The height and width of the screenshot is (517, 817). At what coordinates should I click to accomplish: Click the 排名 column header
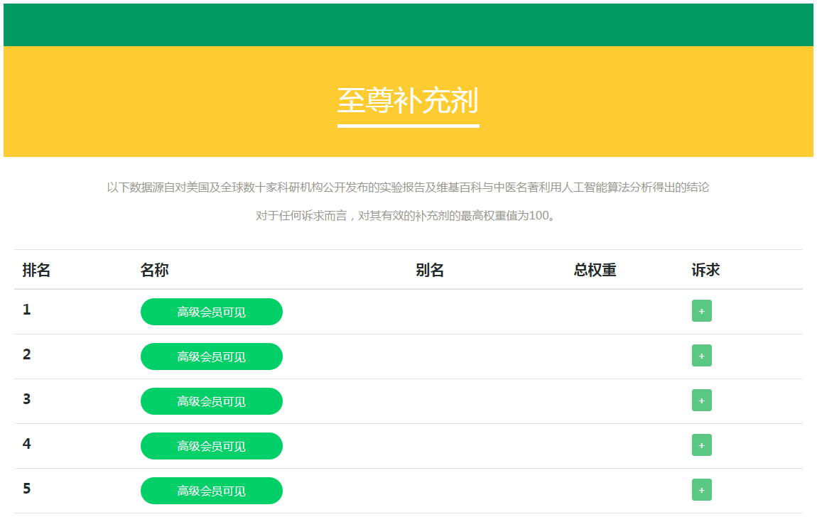(x=36, y=270)
